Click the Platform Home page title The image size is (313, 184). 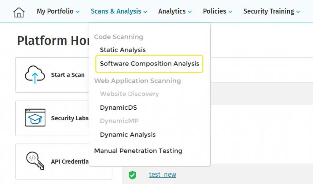[53, 41]
